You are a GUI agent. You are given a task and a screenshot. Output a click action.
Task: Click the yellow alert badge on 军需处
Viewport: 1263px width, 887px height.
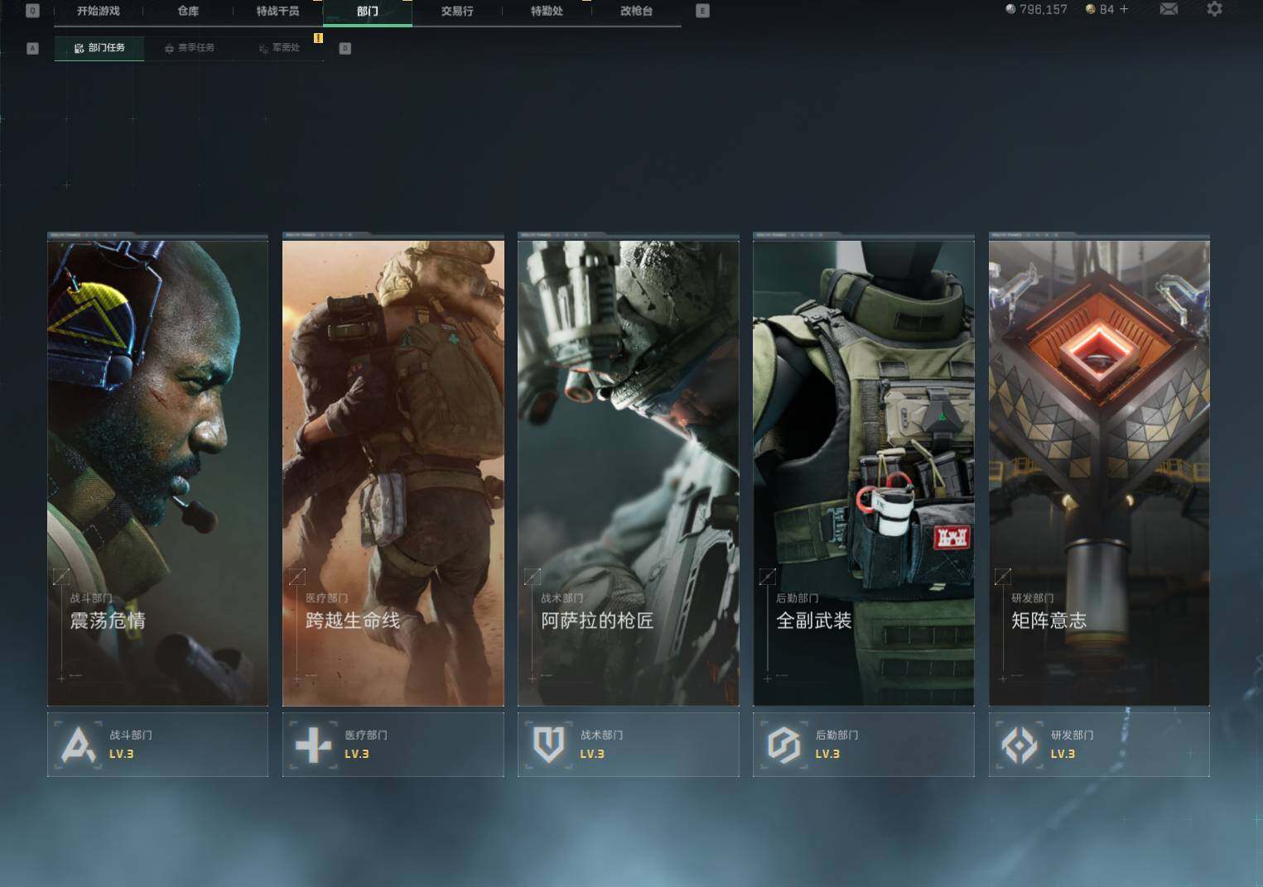pyautogui.click(x=318, y=38)
